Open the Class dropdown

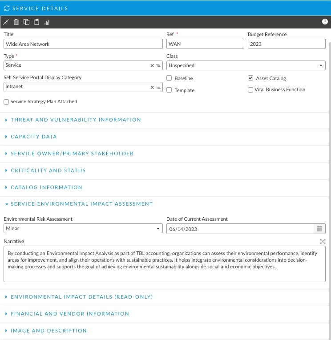pyautogui.click(x=246, y=65)
